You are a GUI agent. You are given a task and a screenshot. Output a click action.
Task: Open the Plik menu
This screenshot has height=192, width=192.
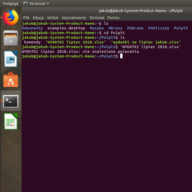tap(26, 18)
